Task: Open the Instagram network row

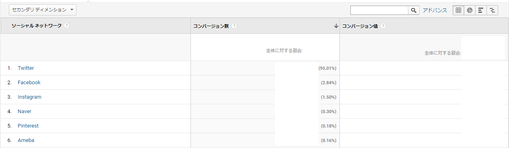Action: click(29, 97)
